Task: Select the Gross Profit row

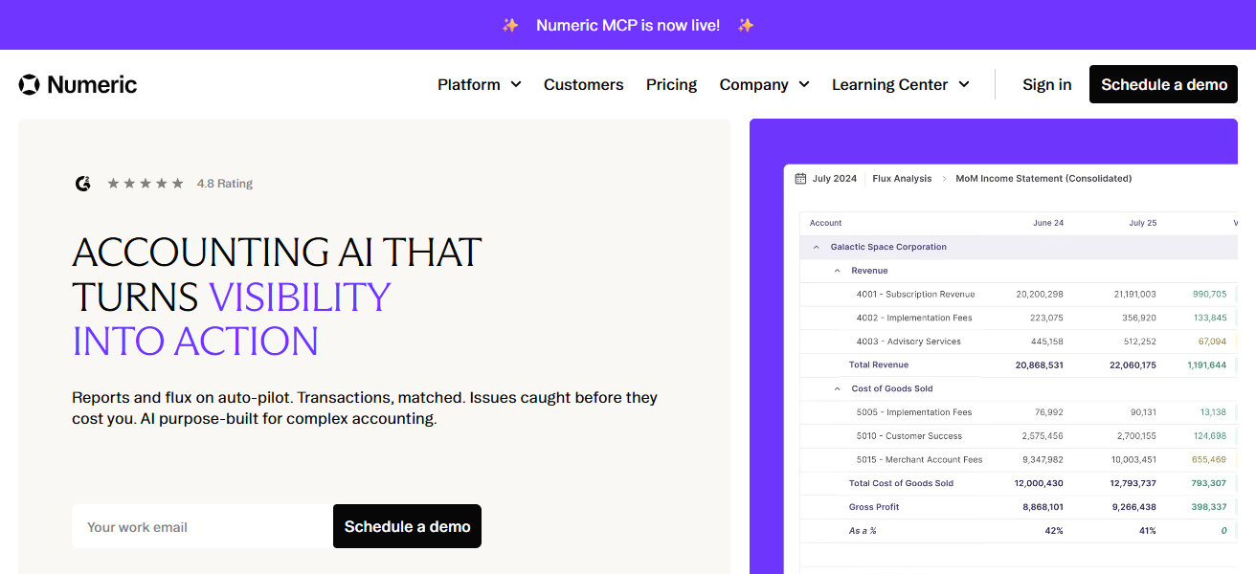Action: tap(1019, 507)
